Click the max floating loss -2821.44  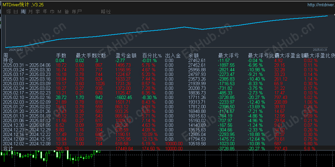(x=226, y=70)
